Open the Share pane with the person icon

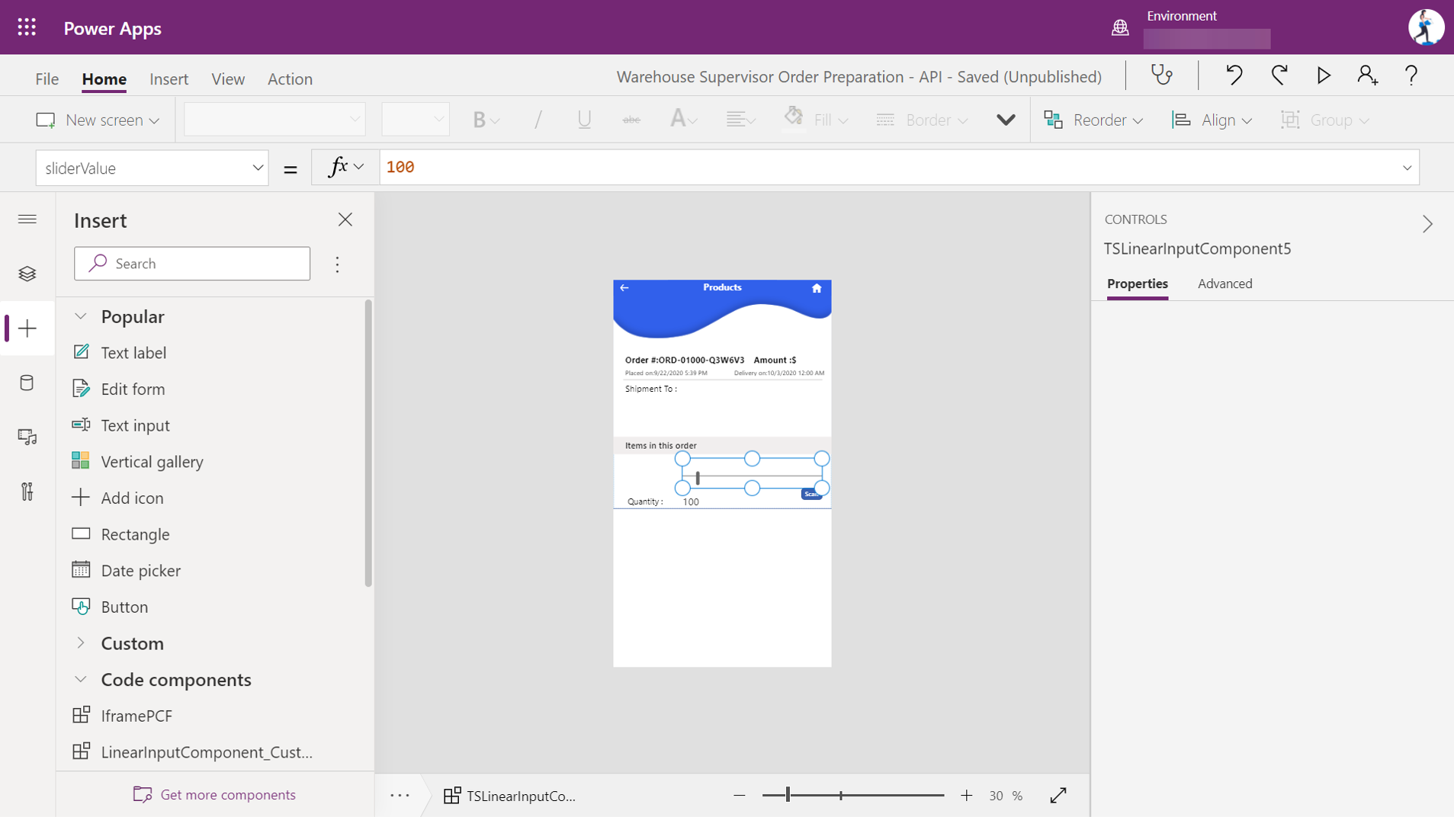(1366, 75)
